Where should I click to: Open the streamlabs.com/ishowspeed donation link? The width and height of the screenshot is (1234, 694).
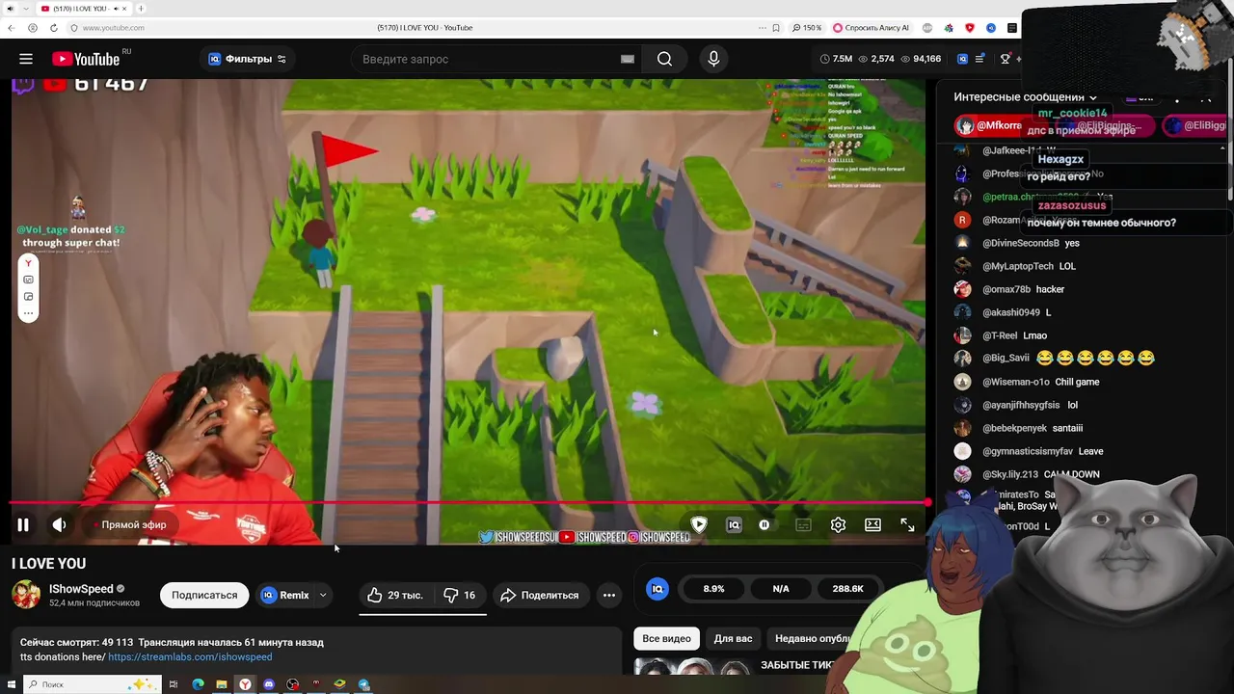tap(190, 657)
